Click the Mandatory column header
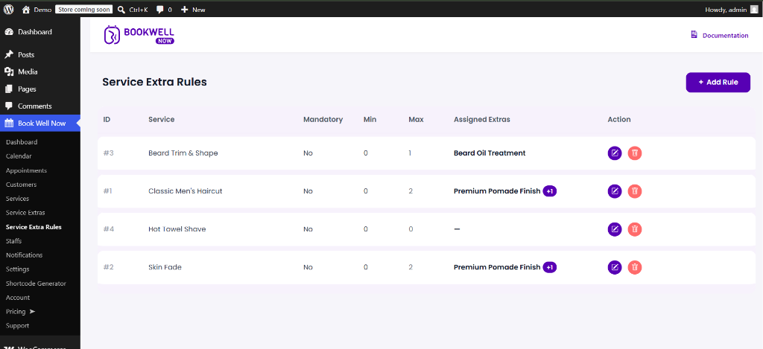 coord(323,119)
